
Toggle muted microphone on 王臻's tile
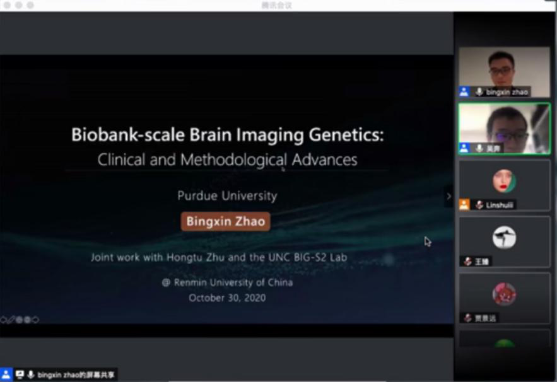[x=468, y=261]
